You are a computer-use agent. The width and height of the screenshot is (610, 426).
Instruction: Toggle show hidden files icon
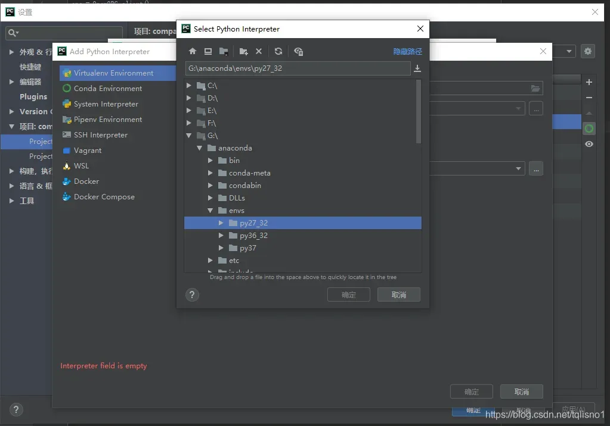pos(298,51)
